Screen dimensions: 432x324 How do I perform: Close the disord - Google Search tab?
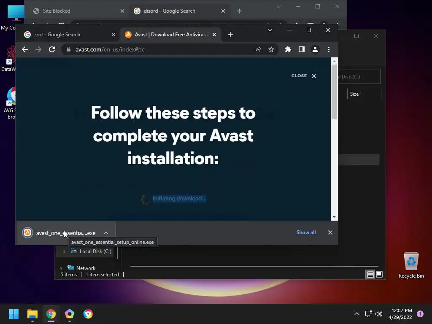coord(223,11)
